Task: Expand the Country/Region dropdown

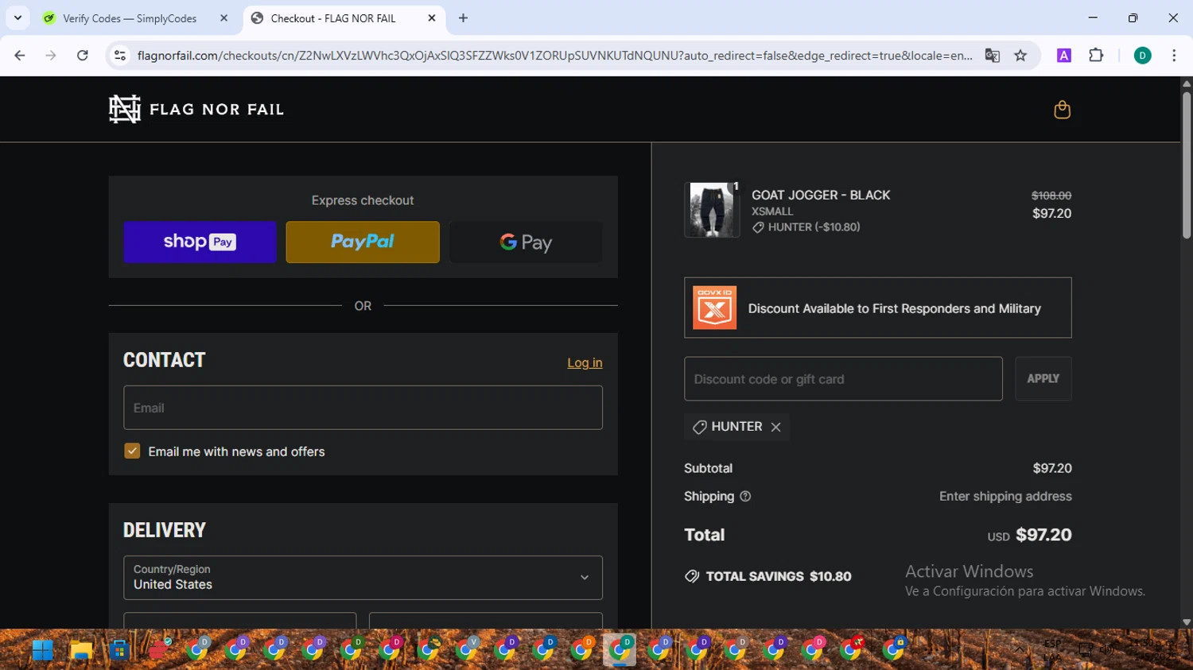Action: [363, 578]
